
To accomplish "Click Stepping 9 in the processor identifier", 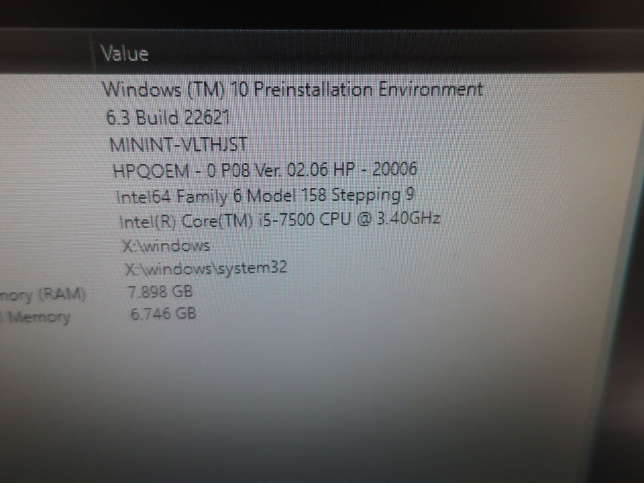I will click(x=372, y=195).
